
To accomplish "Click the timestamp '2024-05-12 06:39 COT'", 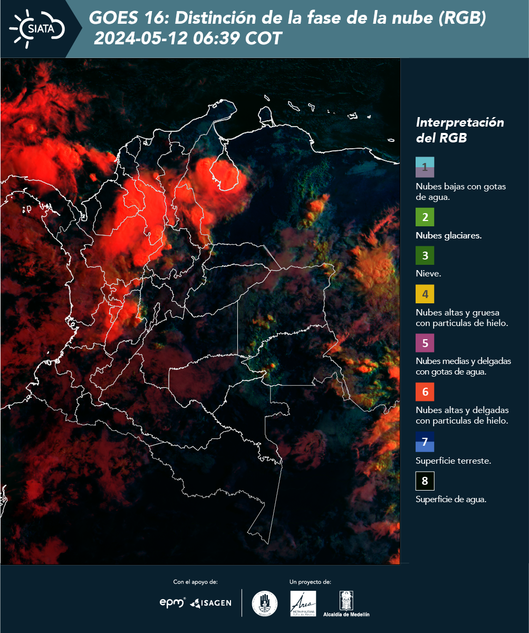I will (188, 39).
